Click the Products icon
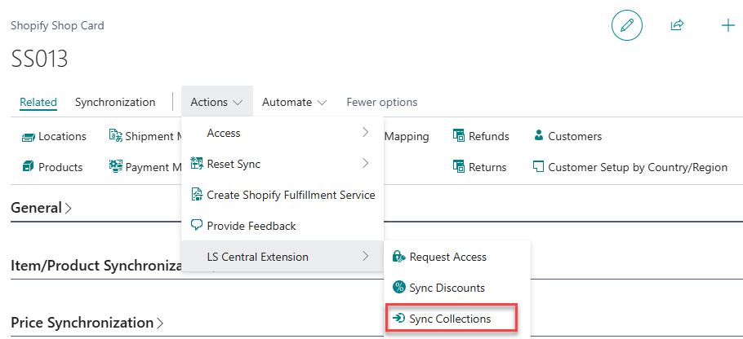 [x=29, y=167]
